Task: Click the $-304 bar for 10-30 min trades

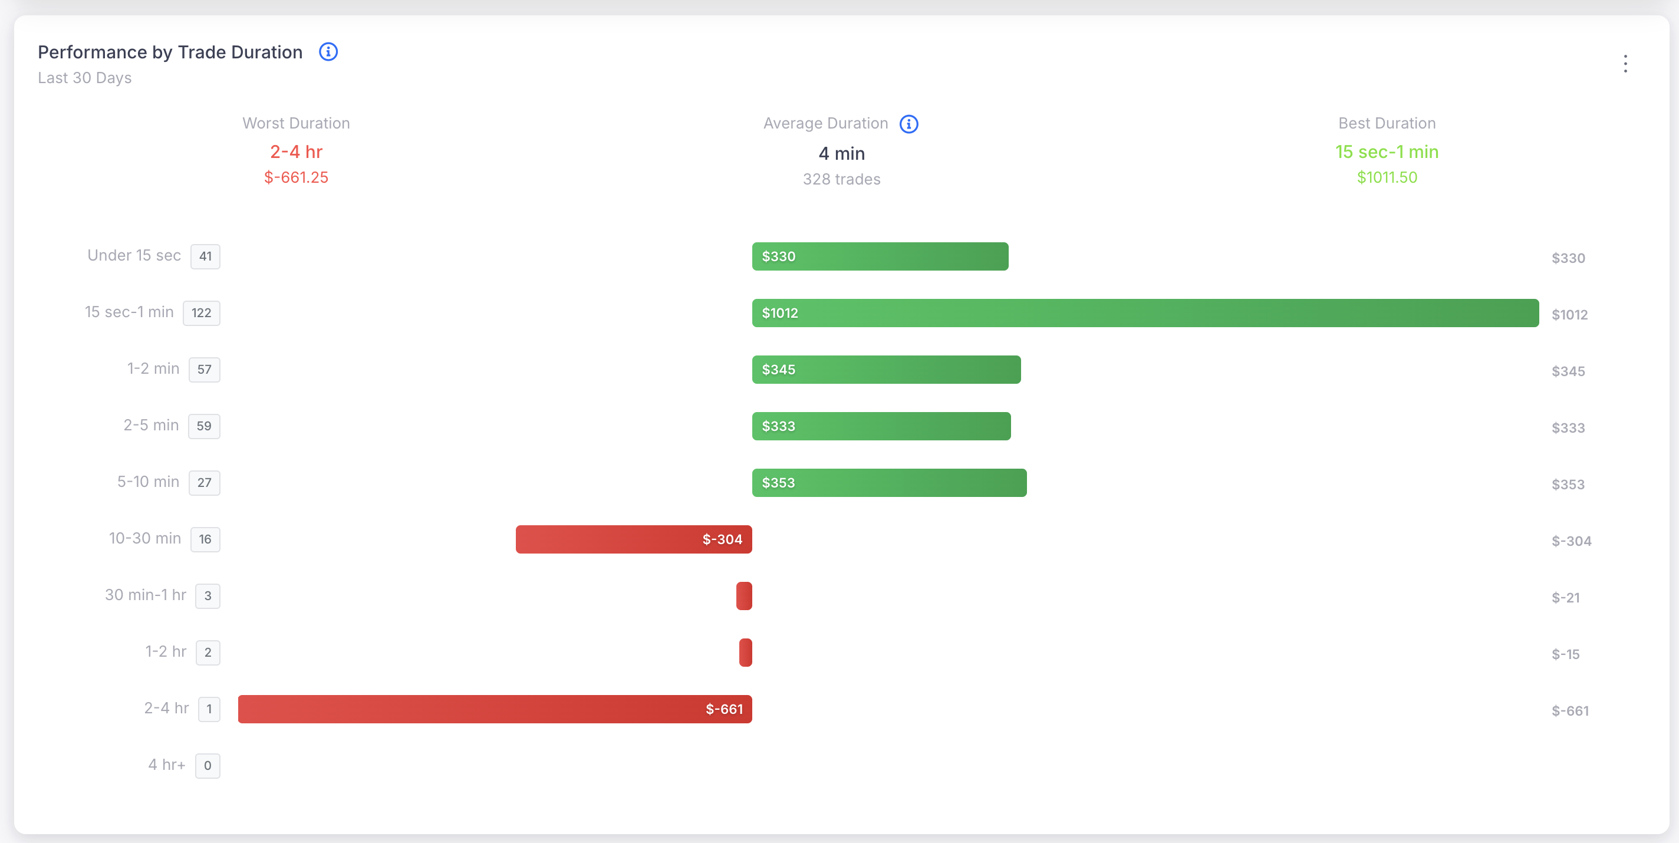Action: [633, 539]
